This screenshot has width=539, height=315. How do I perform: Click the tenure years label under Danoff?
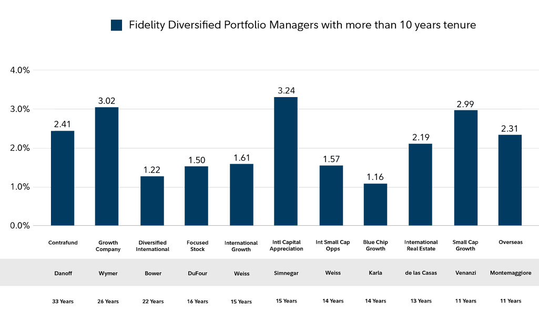(63, 301)
